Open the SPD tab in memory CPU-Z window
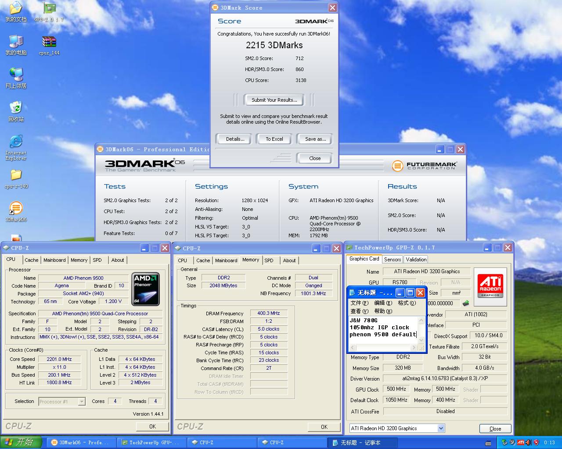Image resolution: width=562 pixels, height=449 pixels. click(269, 260)
